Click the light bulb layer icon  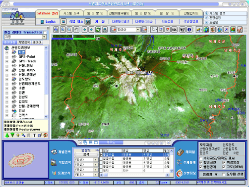18,136
